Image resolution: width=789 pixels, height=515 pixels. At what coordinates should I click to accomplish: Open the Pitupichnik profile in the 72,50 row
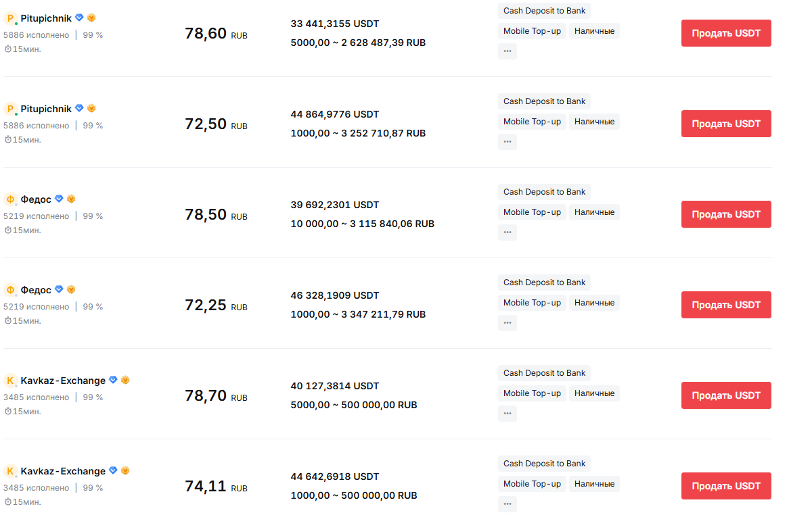tap(46, 109)
